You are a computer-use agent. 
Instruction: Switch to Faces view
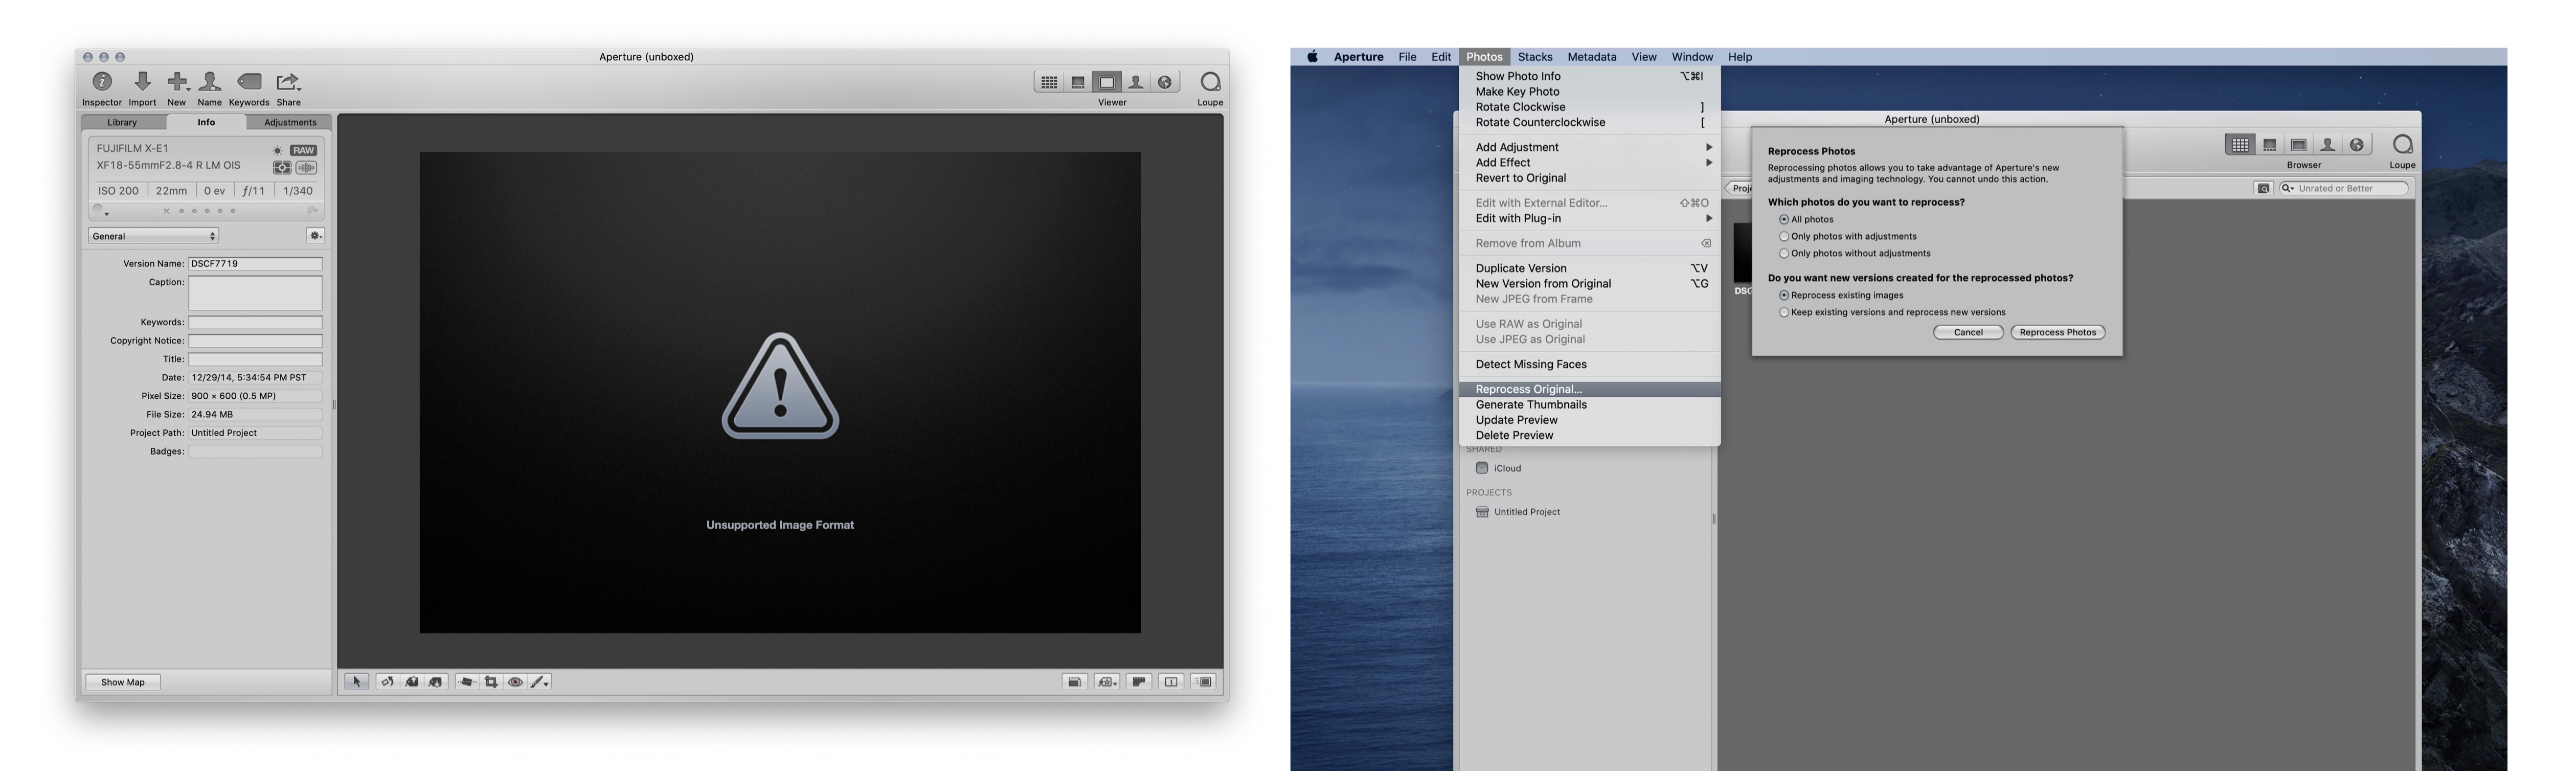click(1136, 82)
